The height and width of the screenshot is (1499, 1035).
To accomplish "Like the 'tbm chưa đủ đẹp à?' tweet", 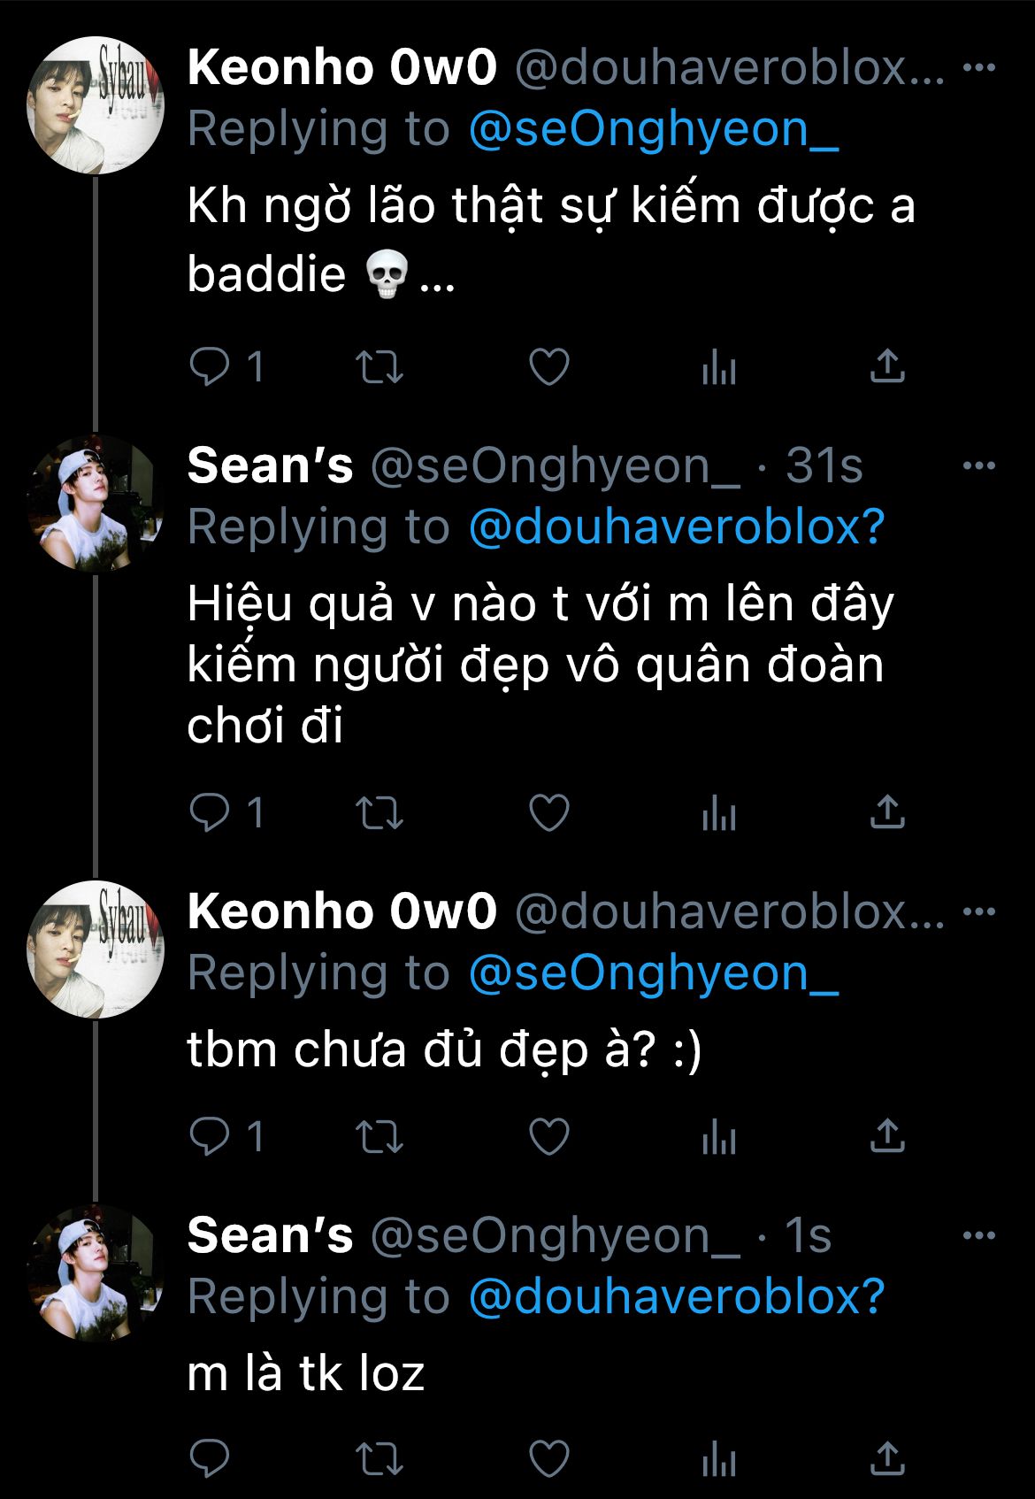I will pos(548,1136).
